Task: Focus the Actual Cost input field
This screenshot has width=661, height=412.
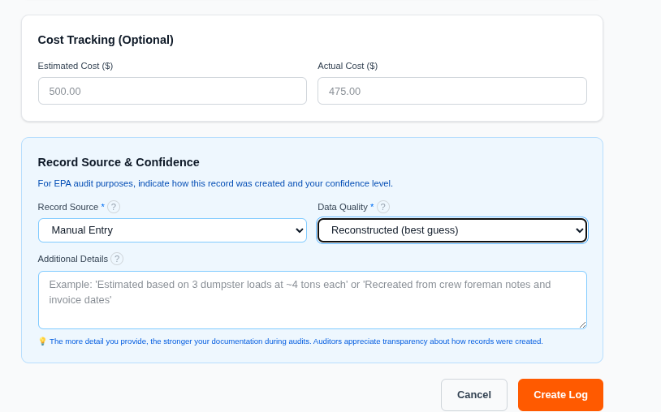Action: (451, 91)
